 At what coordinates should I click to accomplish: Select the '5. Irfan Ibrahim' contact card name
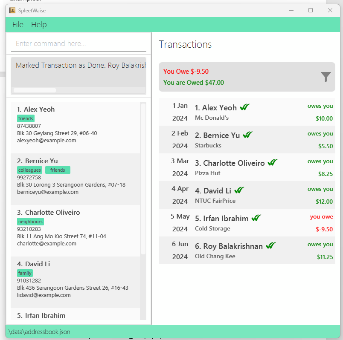coord(41,316)
